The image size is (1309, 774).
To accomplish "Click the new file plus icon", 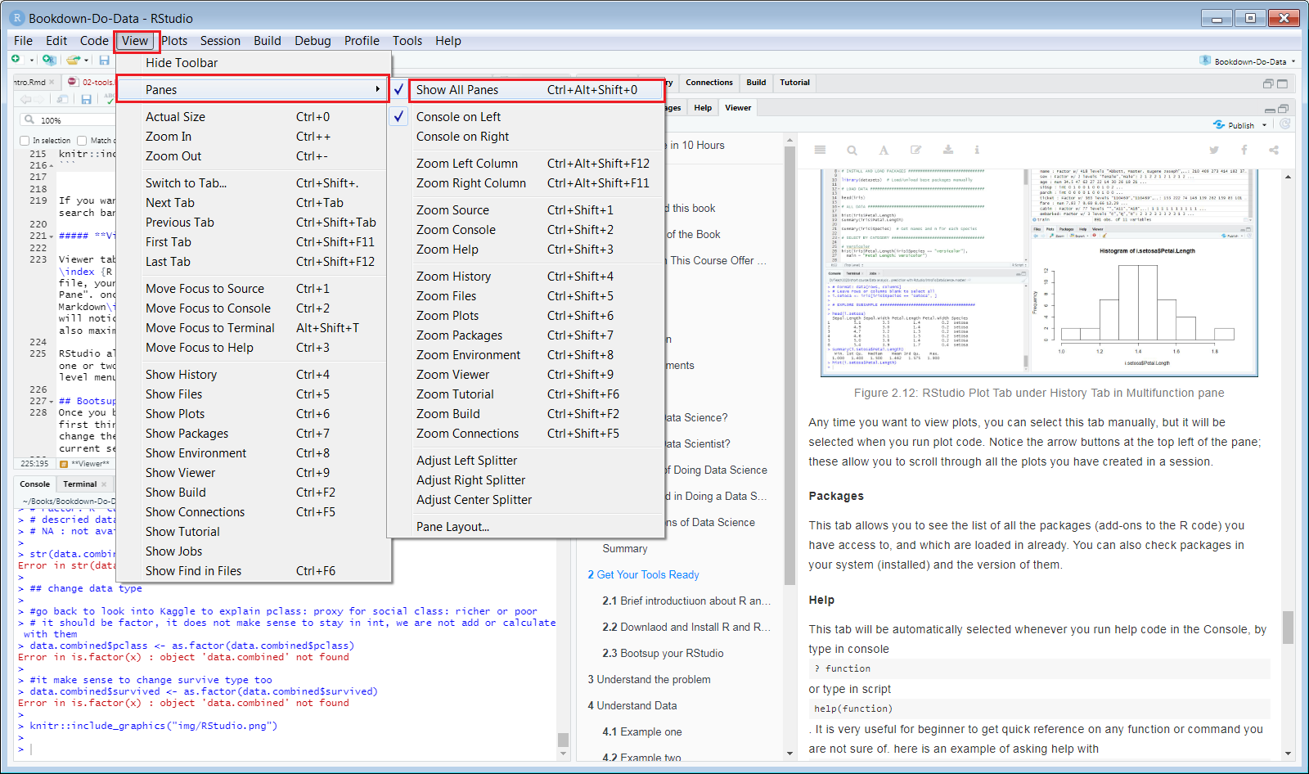I will click(16, 60).
